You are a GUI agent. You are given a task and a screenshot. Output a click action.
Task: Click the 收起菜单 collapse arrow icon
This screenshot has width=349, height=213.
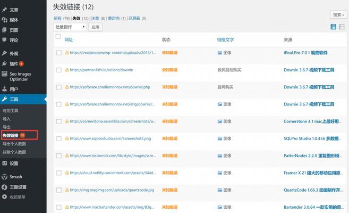click(4, 196)
